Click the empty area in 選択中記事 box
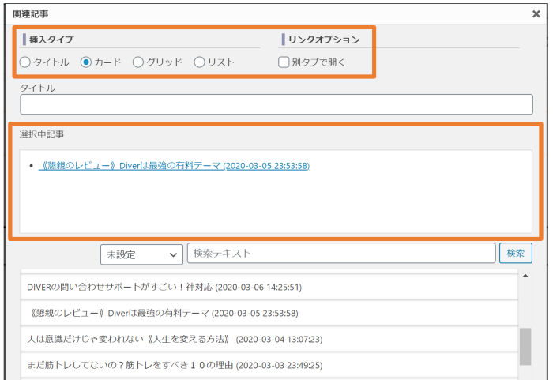This screenshot has width=553, height=380. (x=276, y=205)
